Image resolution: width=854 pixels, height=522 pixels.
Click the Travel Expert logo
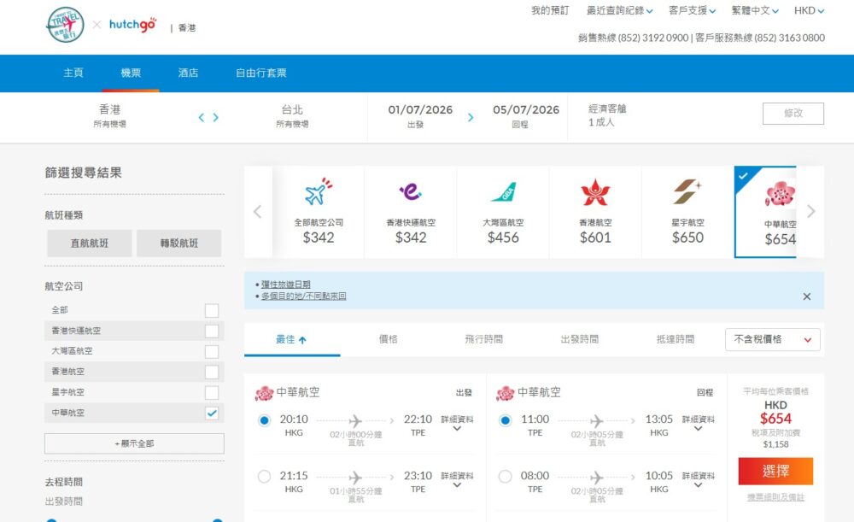point(66,25)
